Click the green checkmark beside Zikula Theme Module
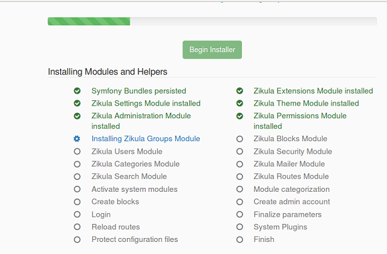This screenshot has height=254, width=387. (x=239, y=103)
